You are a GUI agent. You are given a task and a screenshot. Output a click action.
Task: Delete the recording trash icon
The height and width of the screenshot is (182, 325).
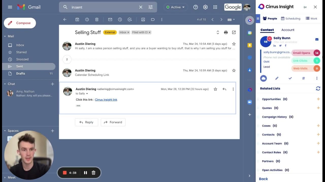(93, 173)
